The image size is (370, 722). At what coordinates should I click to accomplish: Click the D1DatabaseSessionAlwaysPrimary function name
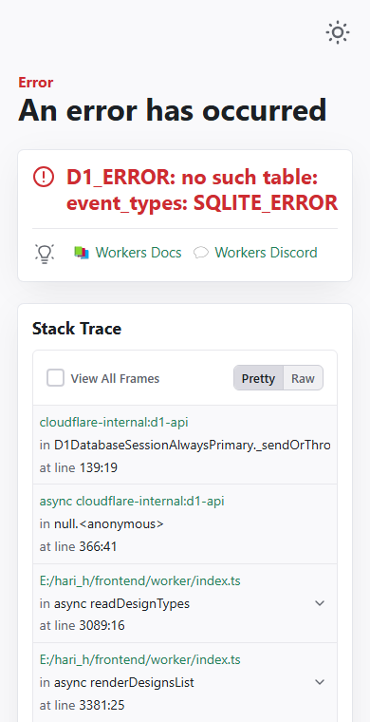[193, 445]
